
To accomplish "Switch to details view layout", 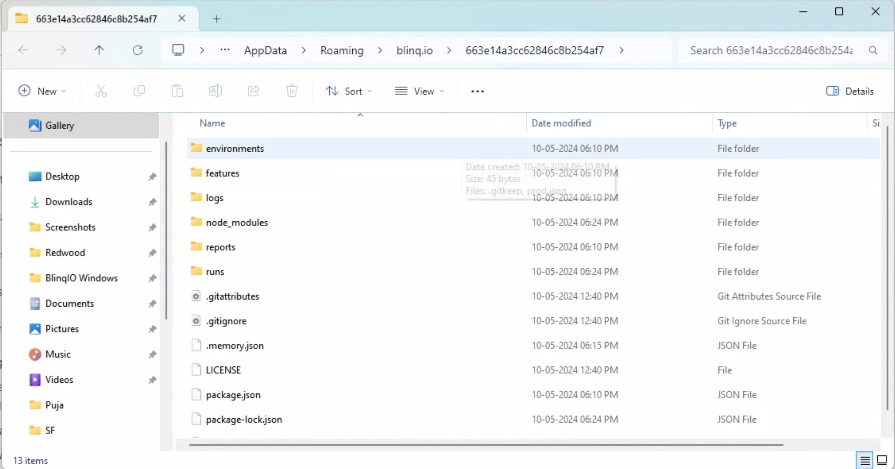I will pyautogui.click(x=865, y=460).
